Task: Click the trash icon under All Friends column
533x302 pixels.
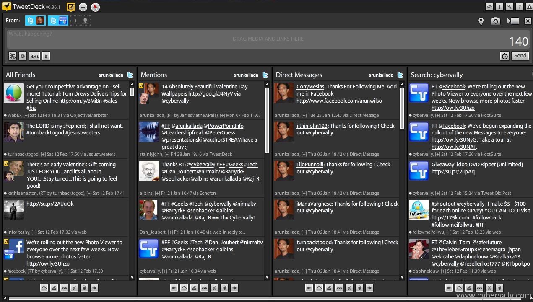Action: tap(84, 288)
